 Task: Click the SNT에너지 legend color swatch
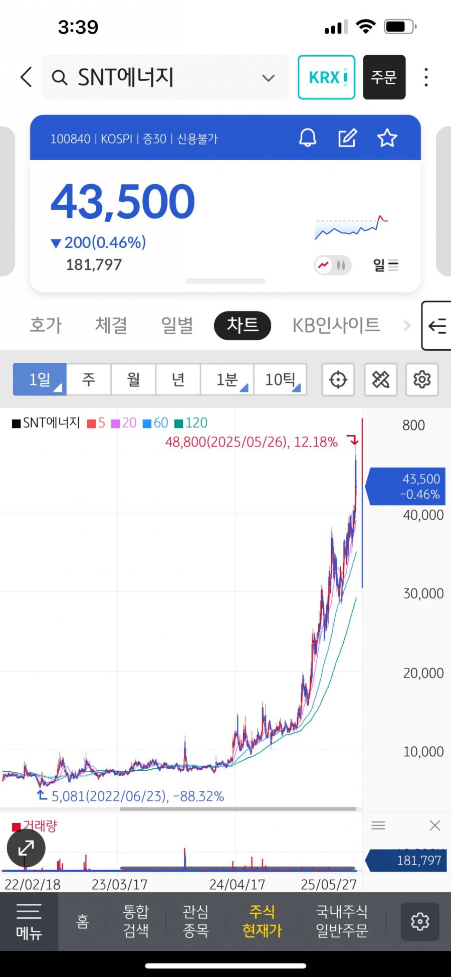coord(17,424)
